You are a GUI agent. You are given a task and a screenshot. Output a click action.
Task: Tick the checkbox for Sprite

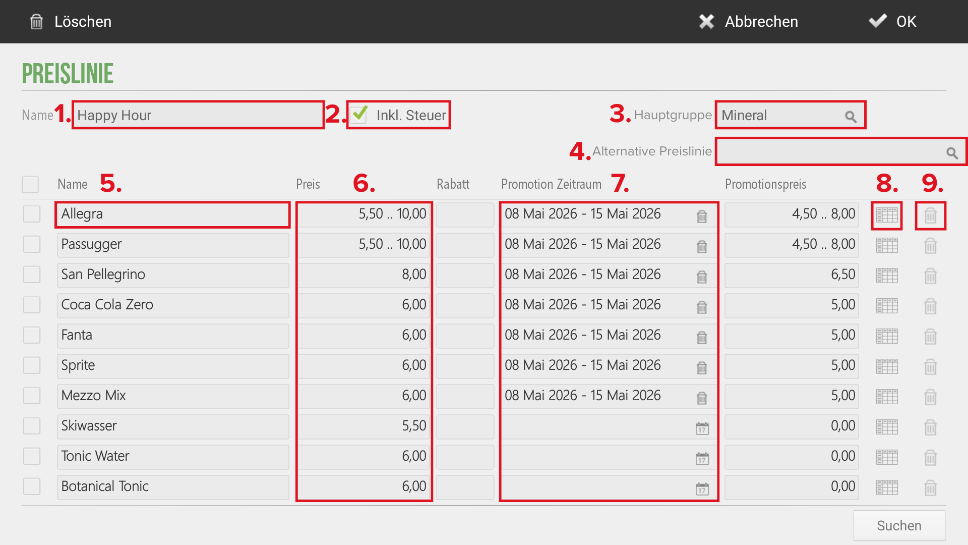(32, 365)
